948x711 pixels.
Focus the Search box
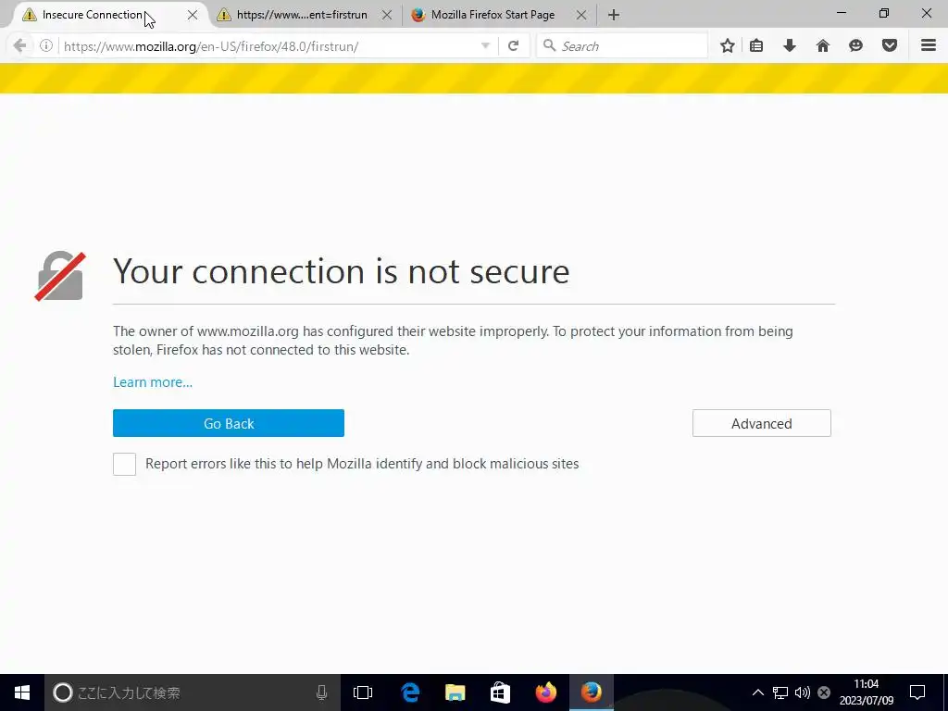pyautogui.click(x=621, y=46)
